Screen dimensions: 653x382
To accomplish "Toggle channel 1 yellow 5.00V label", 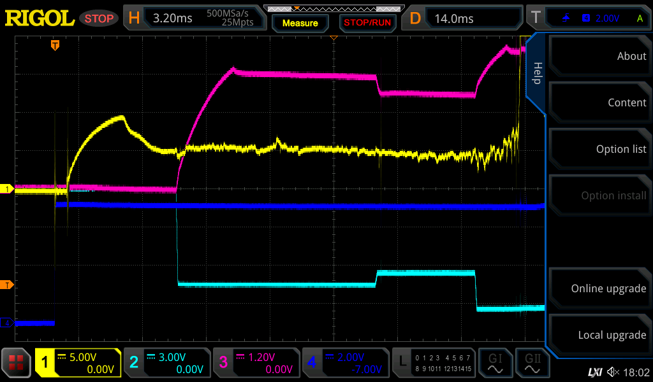I will click(78, 363).
